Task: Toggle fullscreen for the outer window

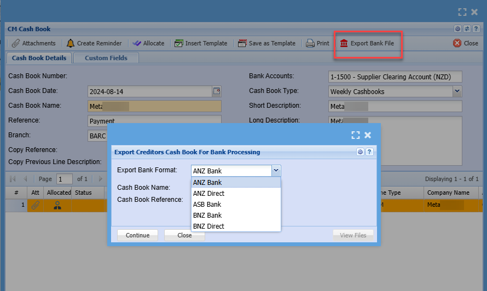Action: [x=462, y=12]
